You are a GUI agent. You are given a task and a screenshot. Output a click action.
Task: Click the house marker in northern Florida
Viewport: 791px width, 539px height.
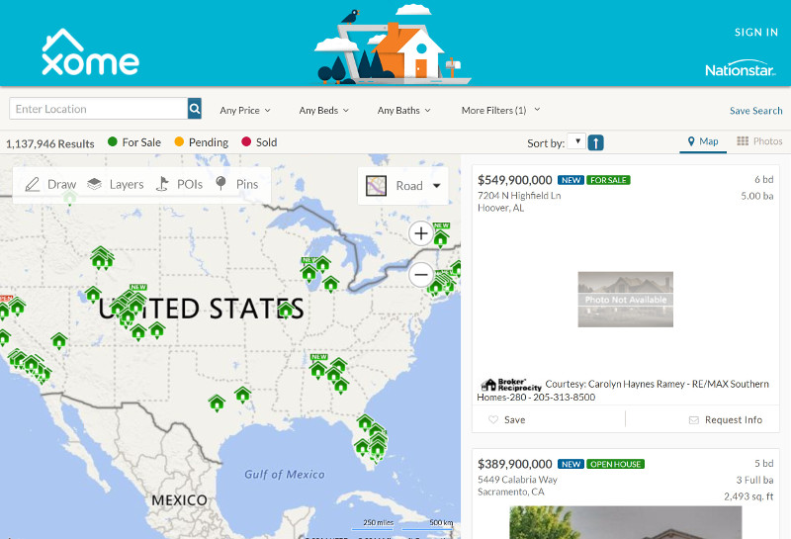click(x=365, y=422)
